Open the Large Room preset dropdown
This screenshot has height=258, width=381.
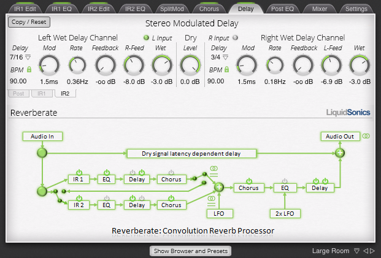tap(356, 251)
